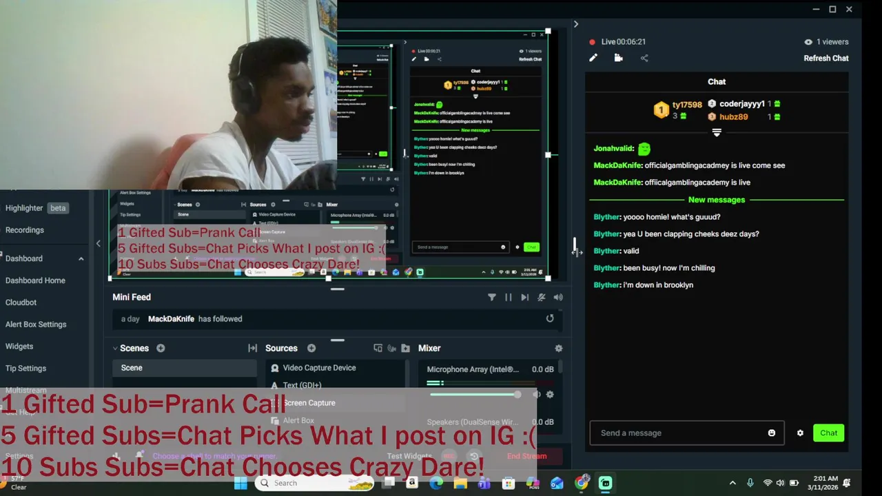The image size is (882, 496).
Task: Collapse the left sidebar with arrow
Action: pyautogui.click(x=98, y=243)
